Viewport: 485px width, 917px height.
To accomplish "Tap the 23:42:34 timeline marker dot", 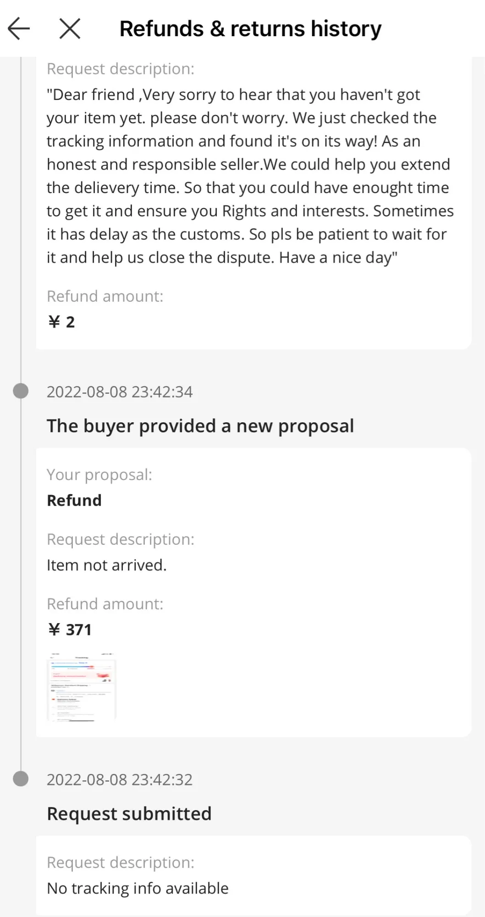I will click(21, 391).
